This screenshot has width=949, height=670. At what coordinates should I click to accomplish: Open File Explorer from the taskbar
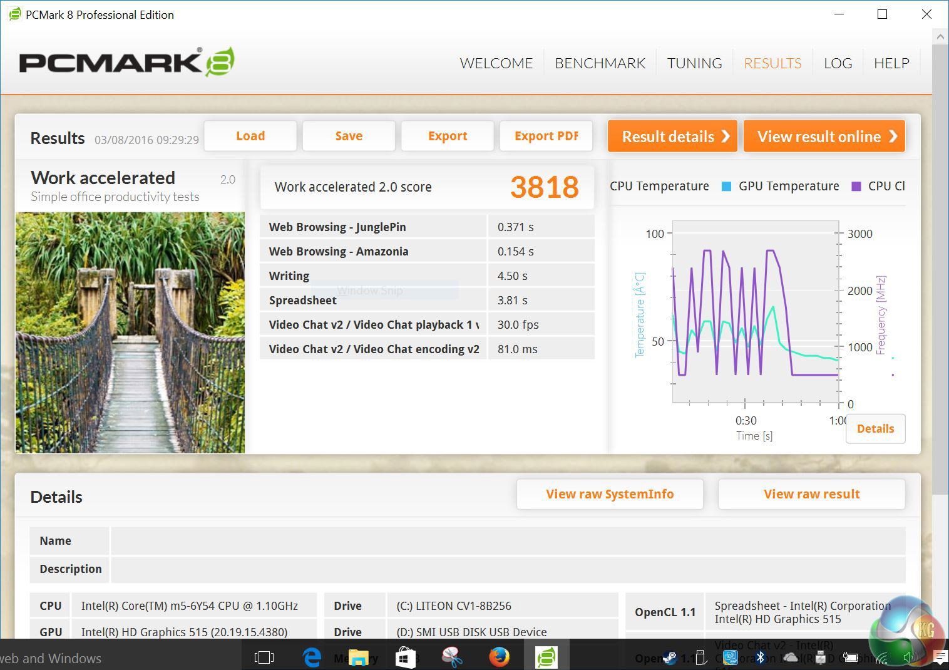(359, 657)
